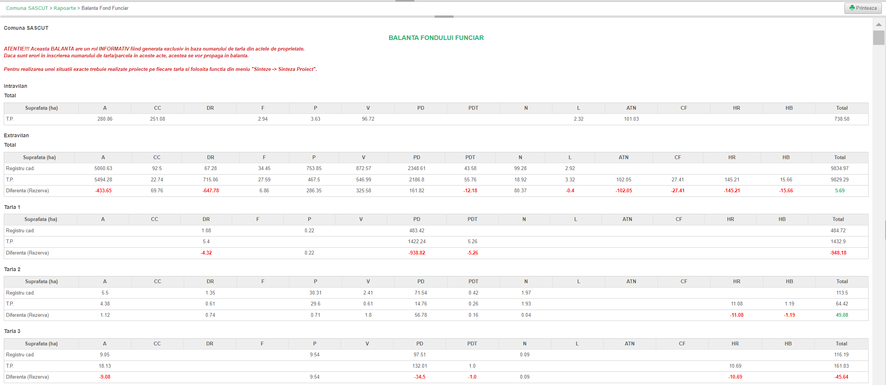Select the Tarla 1 difference total -948.18

pyautogui.click(x=838, y=253)
